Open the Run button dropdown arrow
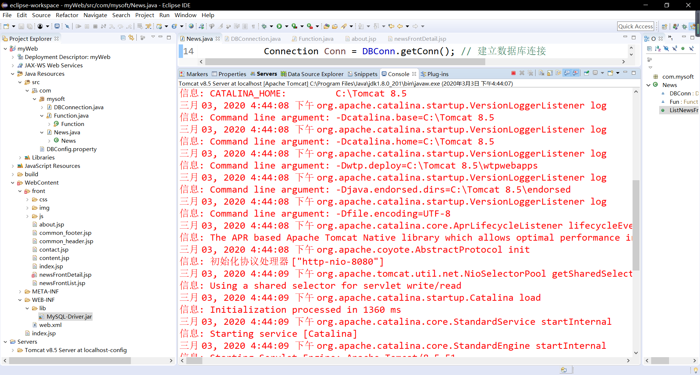The height and width of the screenshot is (375, 700). point(287,26)
